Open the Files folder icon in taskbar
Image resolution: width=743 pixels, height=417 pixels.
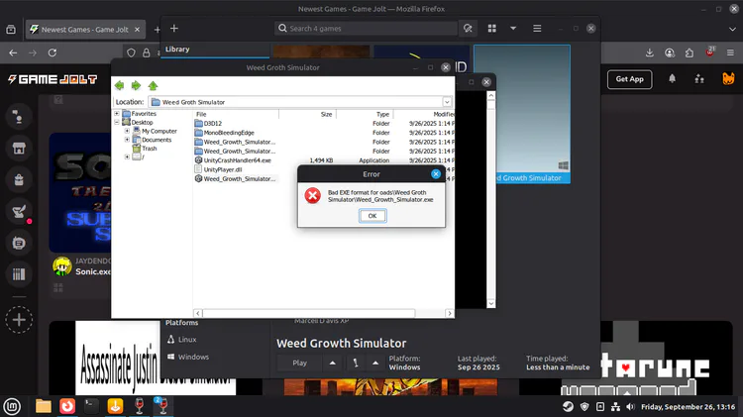coord(44,406)
